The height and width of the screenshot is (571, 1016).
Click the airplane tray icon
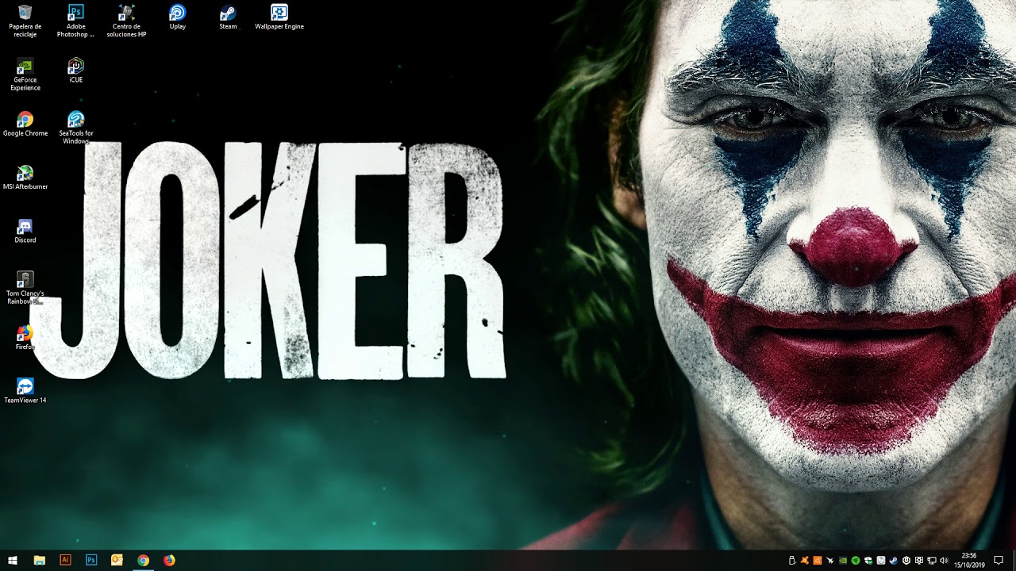pyautogui.click(x=830, y=561)
